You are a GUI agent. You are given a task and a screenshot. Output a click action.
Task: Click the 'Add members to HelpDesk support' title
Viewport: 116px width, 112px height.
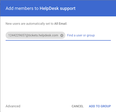41,8
